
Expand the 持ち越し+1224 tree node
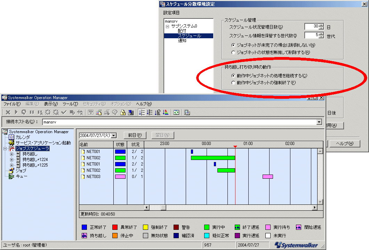pyautogui.click(x=11, y=160)
